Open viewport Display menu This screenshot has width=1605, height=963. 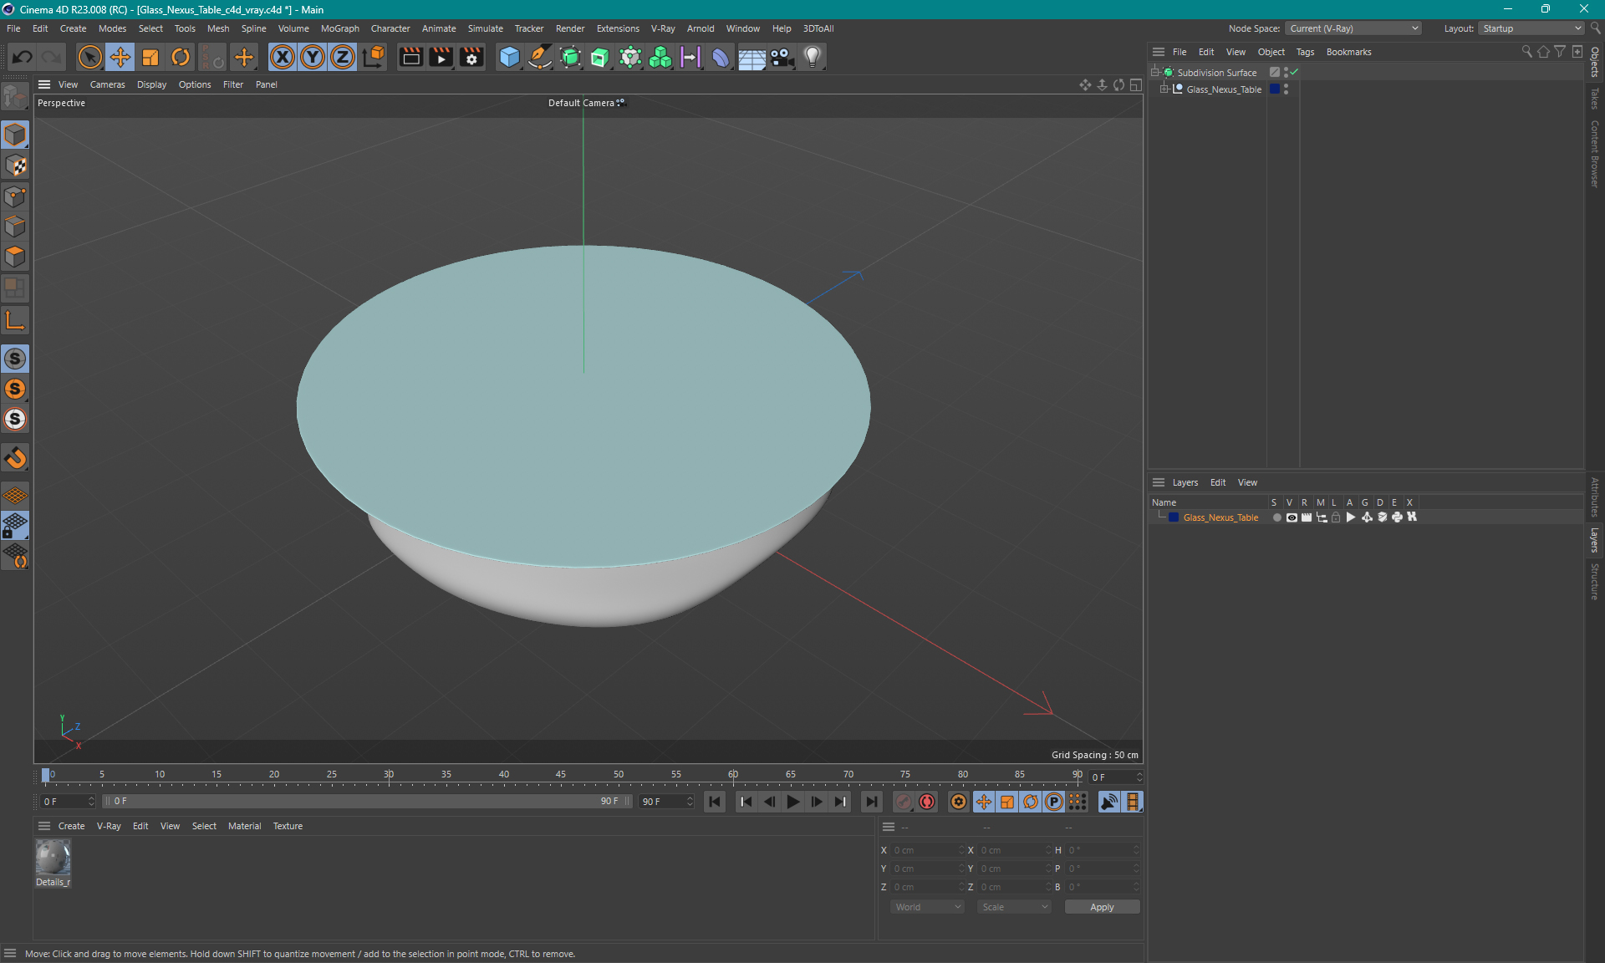tap(151, 84)
